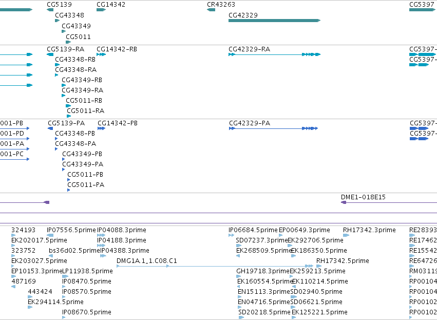Screen dimensions: 437x320
Task: Click the CG43348 gene label
Action: click(69, 15)
